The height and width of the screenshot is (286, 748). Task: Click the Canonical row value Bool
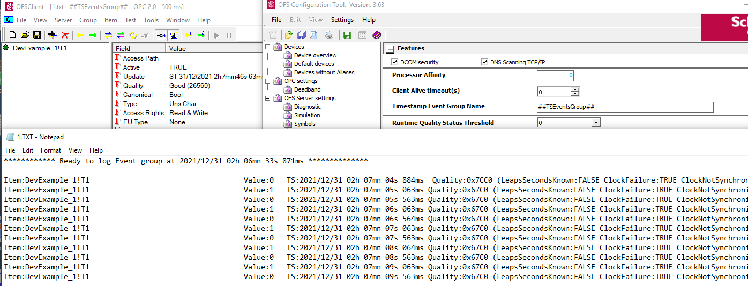point(176,95)
